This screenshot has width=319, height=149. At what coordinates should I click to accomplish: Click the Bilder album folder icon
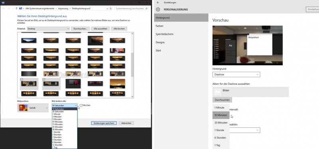click(218, 92)
